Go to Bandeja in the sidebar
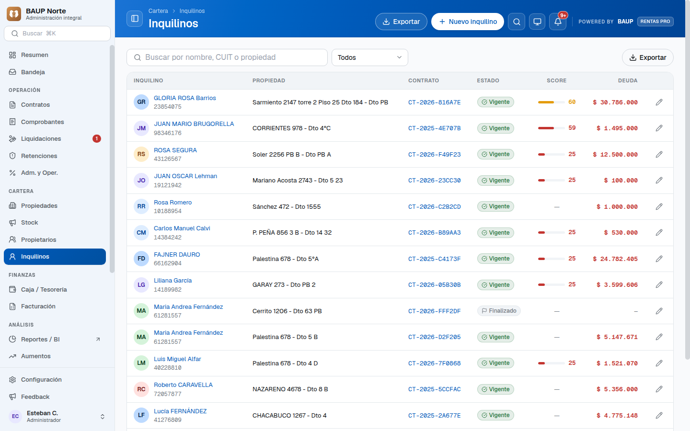This screenshot has width=690, height=431. 55,72
